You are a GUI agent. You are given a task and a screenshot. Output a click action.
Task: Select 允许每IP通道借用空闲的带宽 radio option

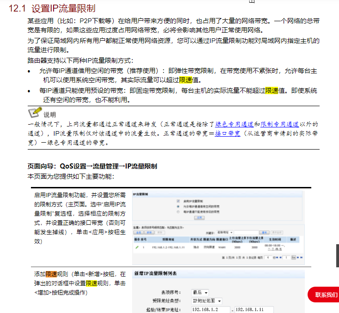tap(178, 206)
